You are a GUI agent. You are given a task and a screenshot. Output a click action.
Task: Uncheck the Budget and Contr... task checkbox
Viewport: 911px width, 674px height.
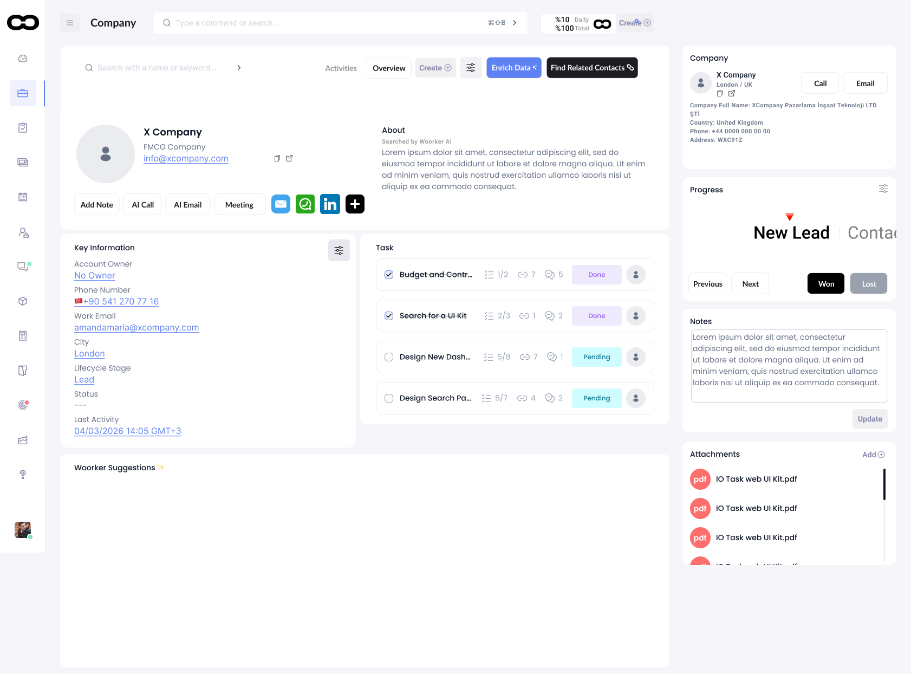click(389, 275)
